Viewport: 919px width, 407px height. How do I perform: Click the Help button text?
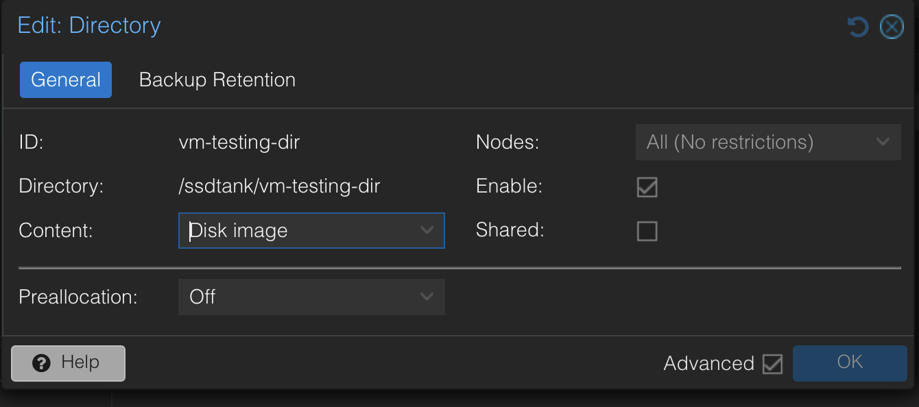[x=80, y=362]
